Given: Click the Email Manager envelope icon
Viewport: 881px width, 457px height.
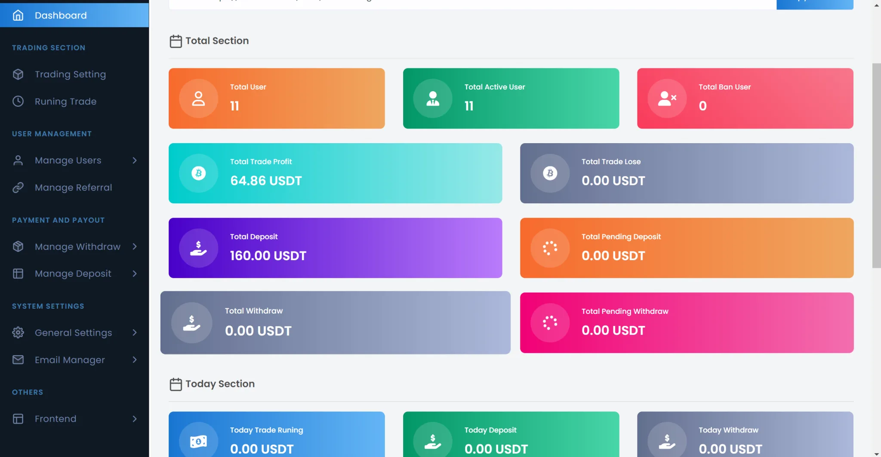Looking at the screenshot, I should coord(18,360).
